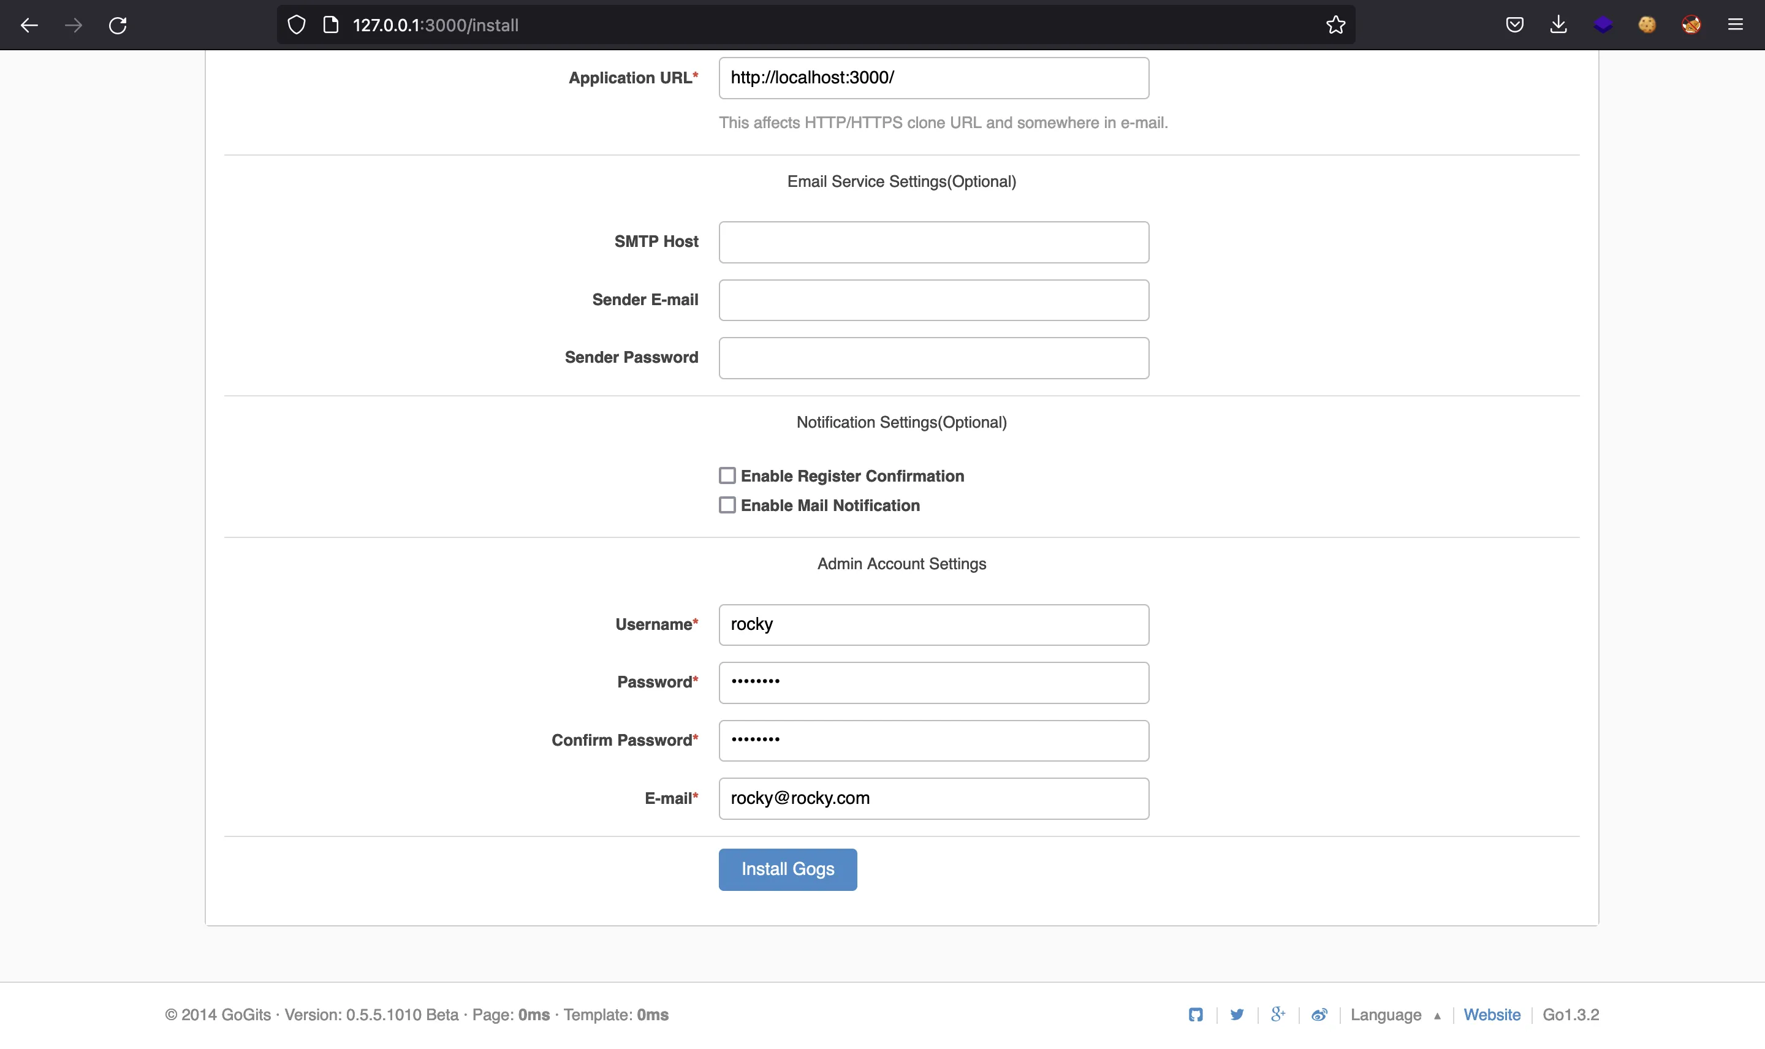
Task: Click the 'Admin Account Settings' heading
Action: [902, 563]
